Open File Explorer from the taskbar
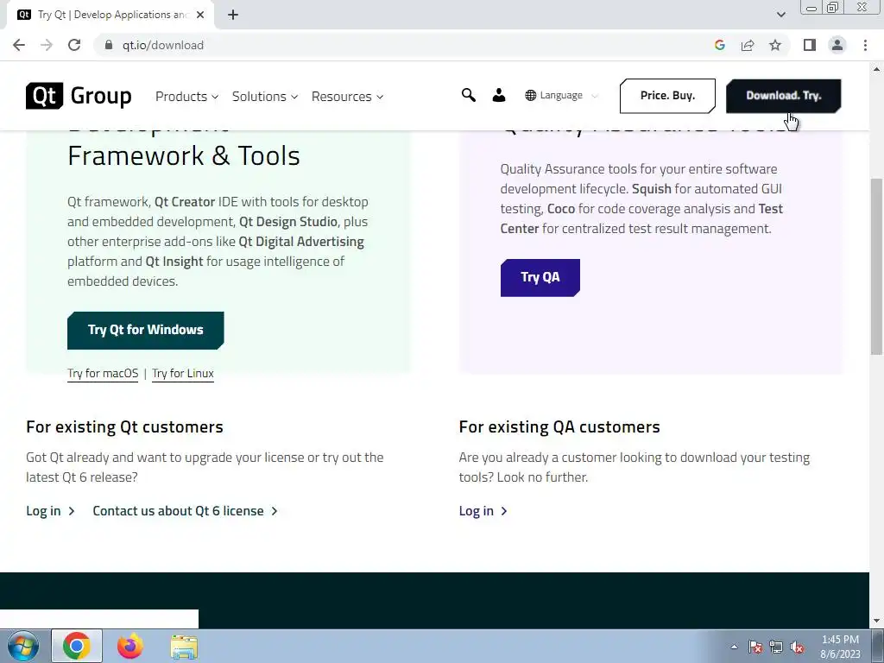Image resolution: width=884 pixels, height=663 pixels. [x=184, y=647]
